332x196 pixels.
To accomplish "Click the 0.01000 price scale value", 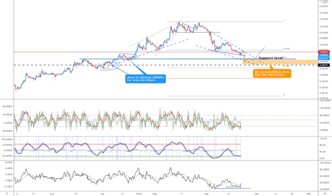I will (x=324, y=33).
